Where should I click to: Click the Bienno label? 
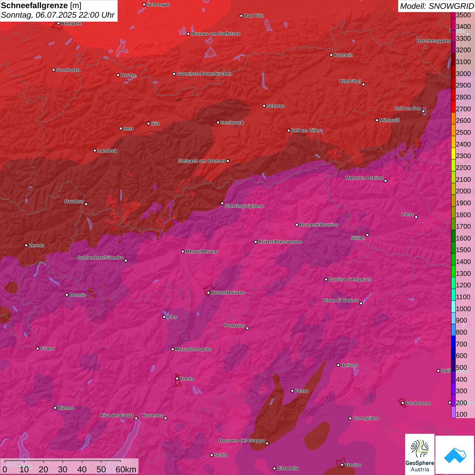pos(66,408)
